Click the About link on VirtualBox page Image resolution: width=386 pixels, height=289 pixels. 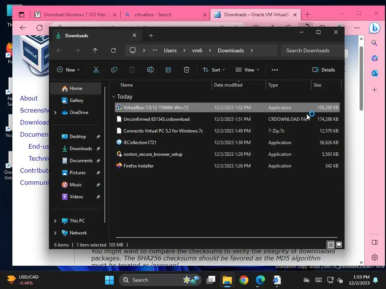click(x=29, y=98)
